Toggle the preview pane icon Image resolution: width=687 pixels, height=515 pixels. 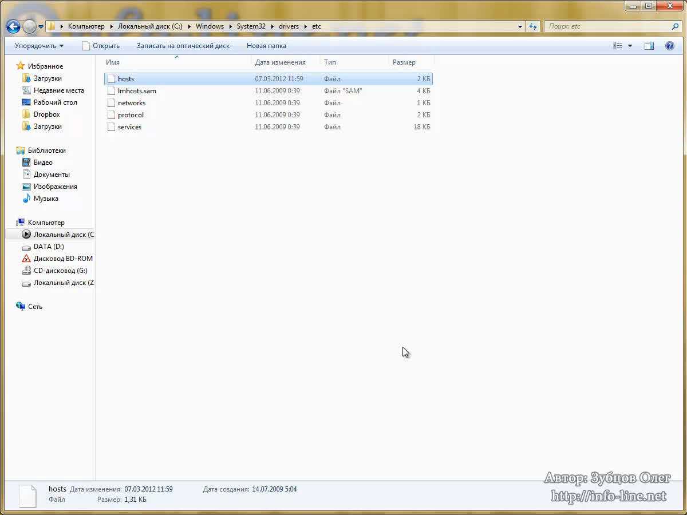coord(649,46)
